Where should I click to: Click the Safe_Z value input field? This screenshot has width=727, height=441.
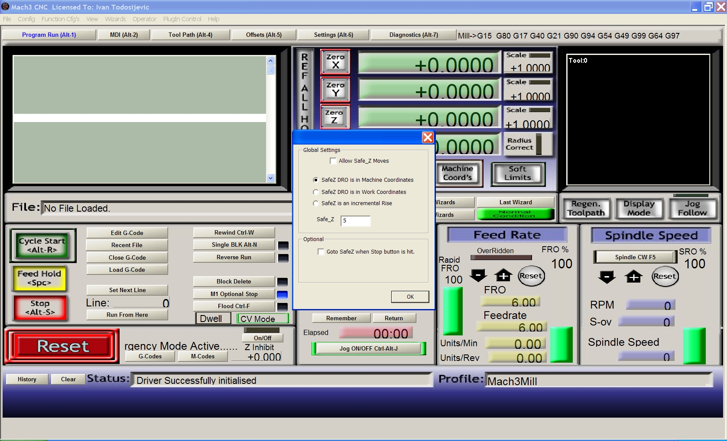click(x=356, y=221)
